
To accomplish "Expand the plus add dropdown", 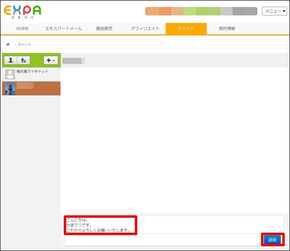I will coord(51,60).
